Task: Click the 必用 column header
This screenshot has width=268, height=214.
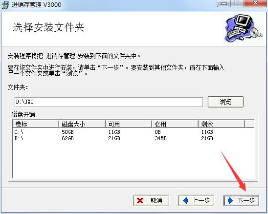Action: tap(175, 124)
